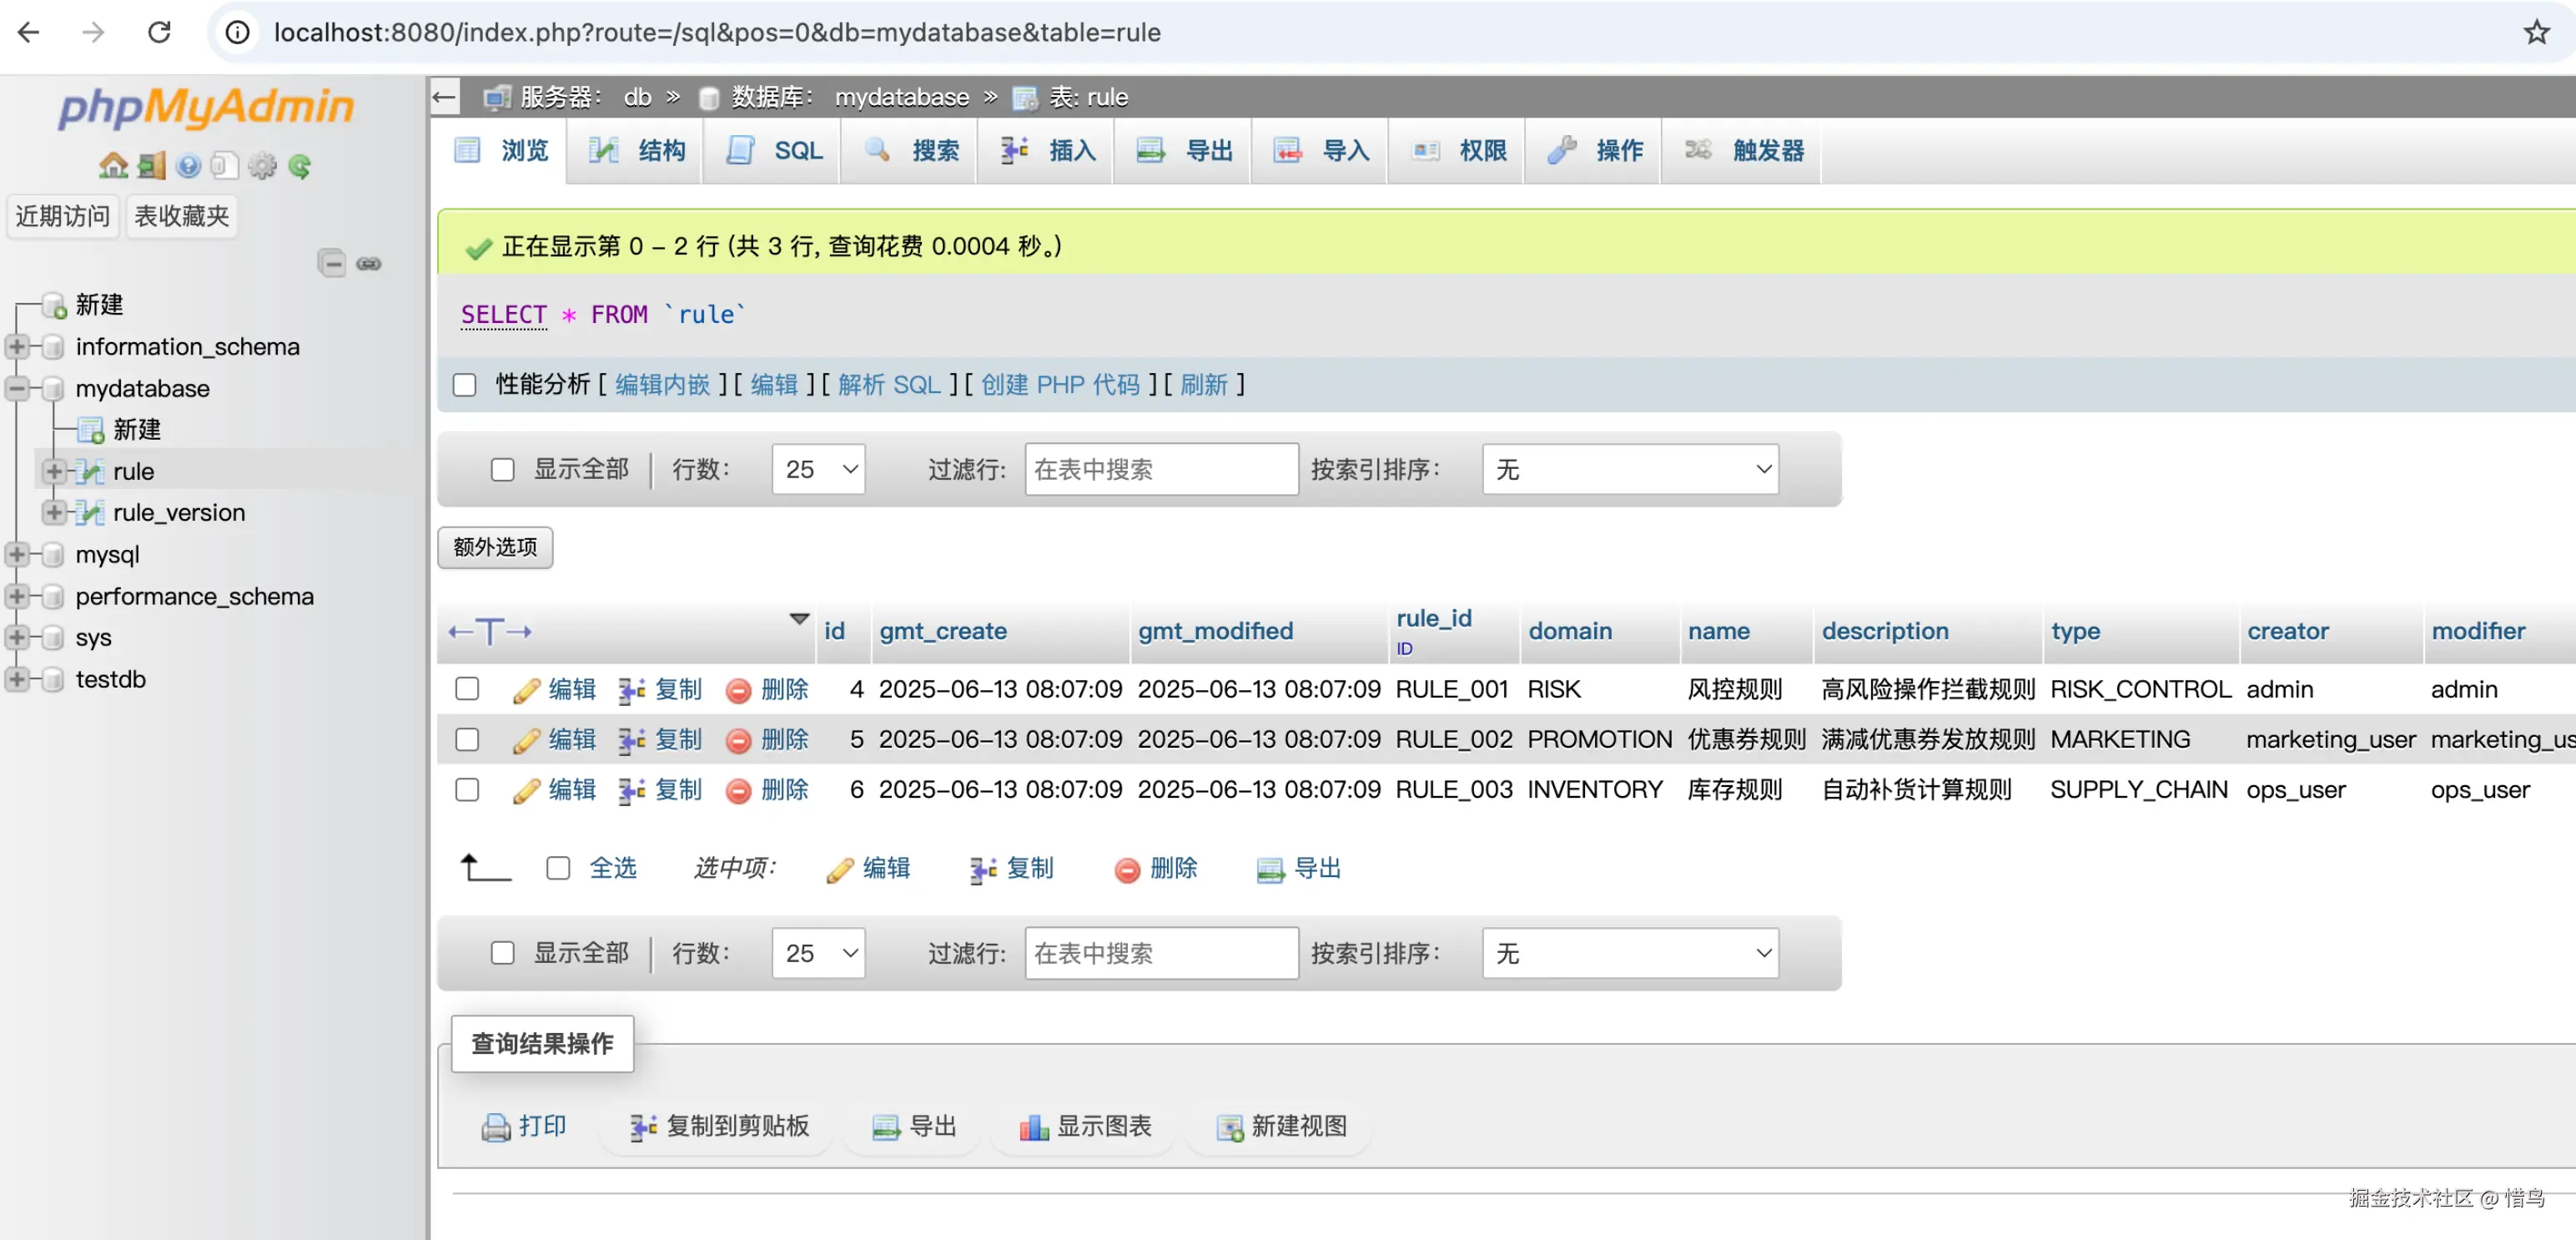The image size is (2576, 1240).
Task: Check the top 显示全部 checkbox
Action: 502,469
